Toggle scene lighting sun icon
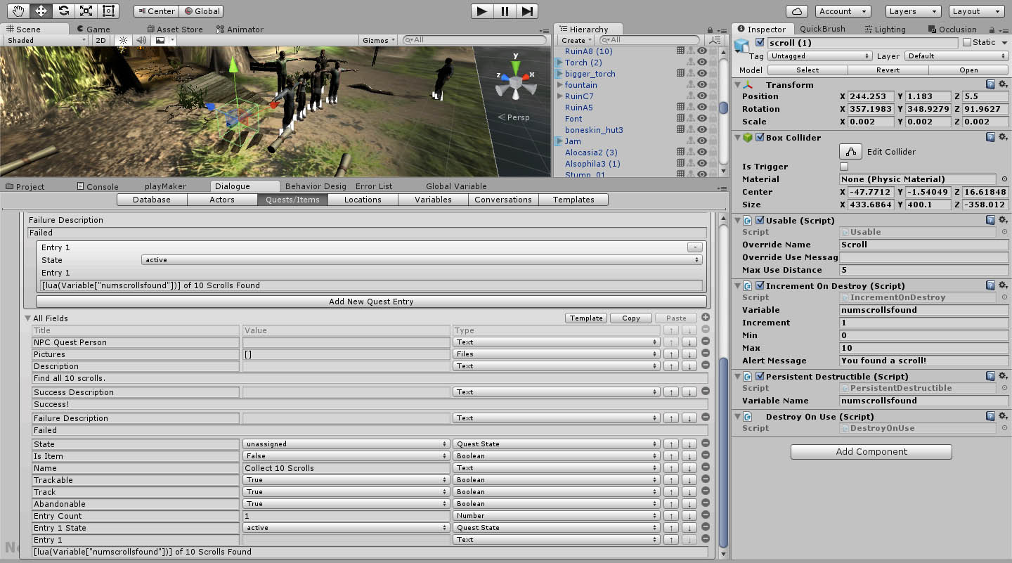The width and height of the screenshot is (1012, 563). (x=123, y=40)
